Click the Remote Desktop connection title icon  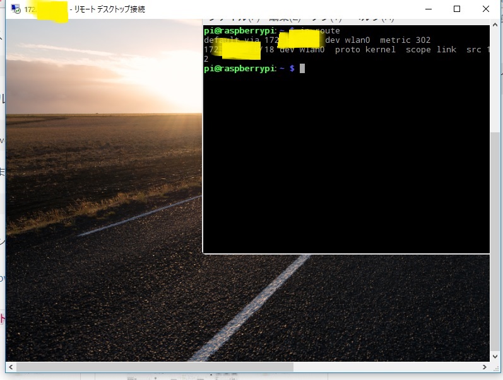pos(16,9)
